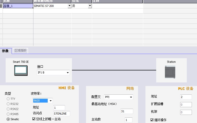Select the RS485 type radio button
The width and height of the screenshot is (197, 123).
[8, 114]
